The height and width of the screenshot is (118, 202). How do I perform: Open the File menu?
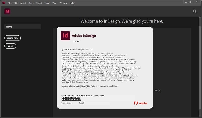tap(9, 3)
